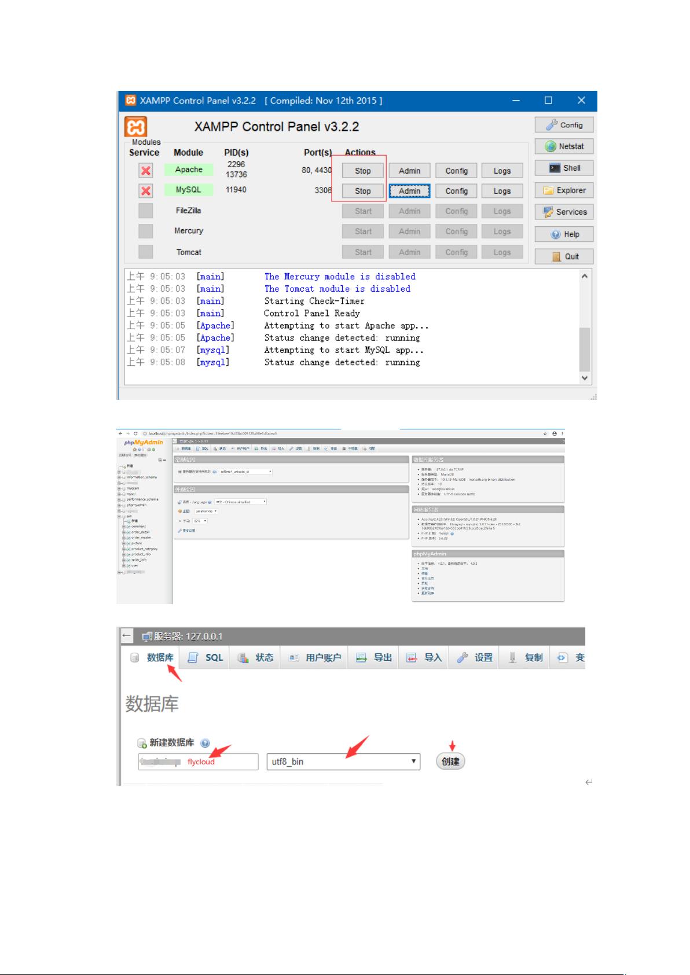Screen dimensions: 690x975
Task: Click the database name field containing flycloud
Action: click(x=199, y=761)
